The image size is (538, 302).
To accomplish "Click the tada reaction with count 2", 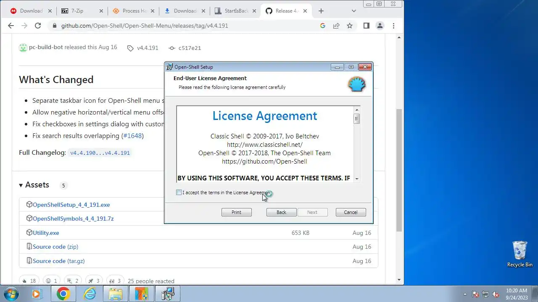I will 72,281.
